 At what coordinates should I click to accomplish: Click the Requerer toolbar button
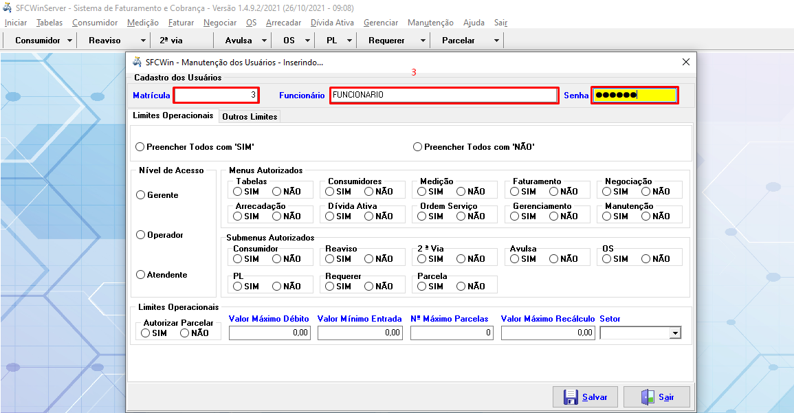point(386,41)
